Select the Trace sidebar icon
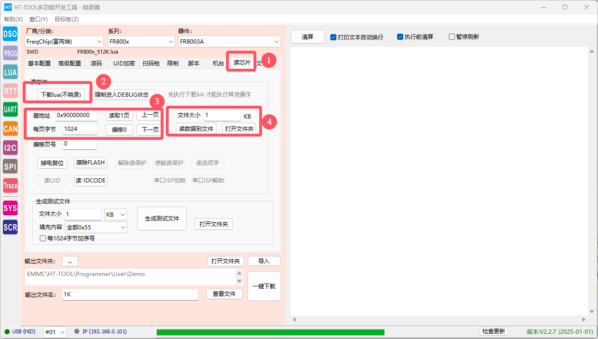This screenshot has height=339, width=598. (10, 185)
